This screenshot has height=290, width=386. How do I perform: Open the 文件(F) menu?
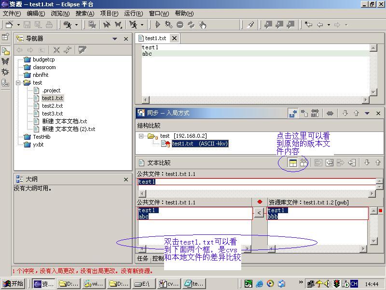coord(12,14)
